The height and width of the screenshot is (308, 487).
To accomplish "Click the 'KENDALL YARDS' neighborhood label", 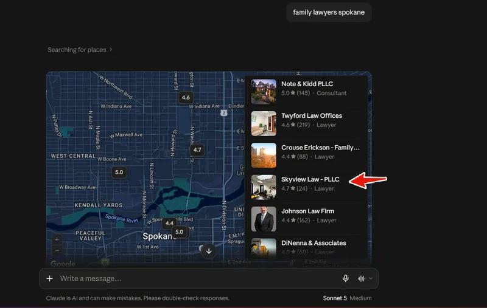I will [x=99, y=205].
